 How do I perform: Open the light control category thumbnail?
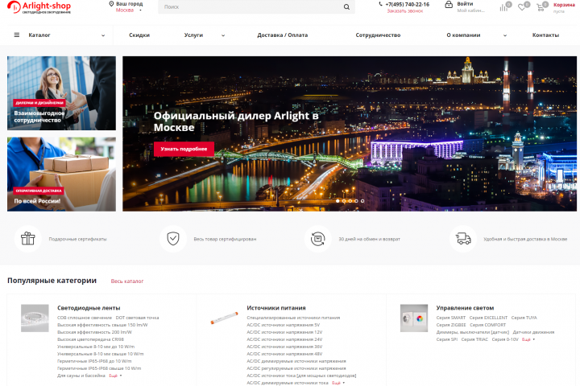tap(414, 318)
